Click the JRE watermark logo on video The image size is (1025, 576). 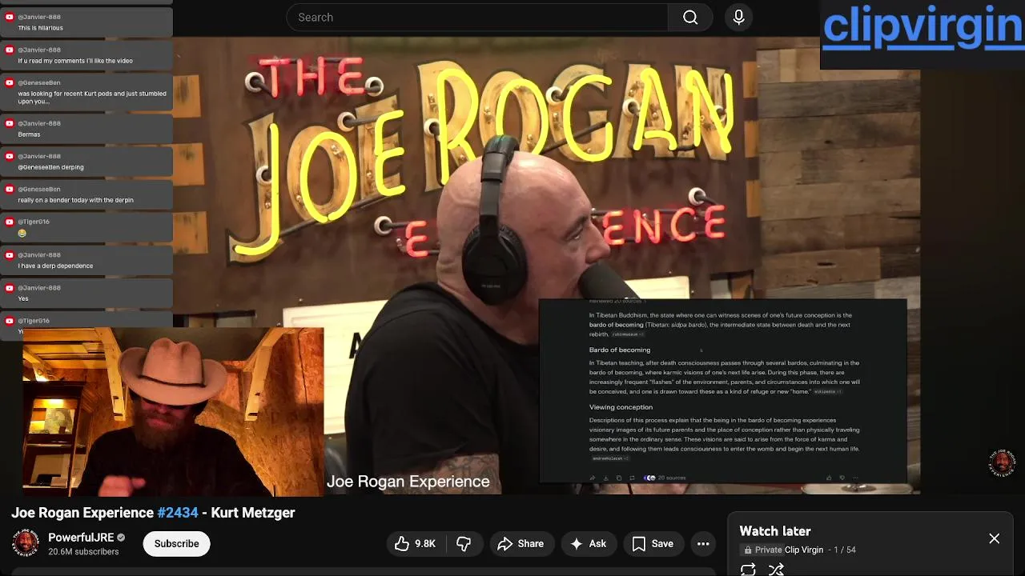[x=1002, y=463]
